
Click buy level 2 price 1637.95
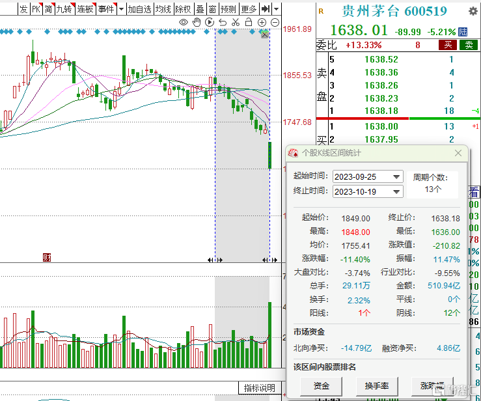pos(381,139)
